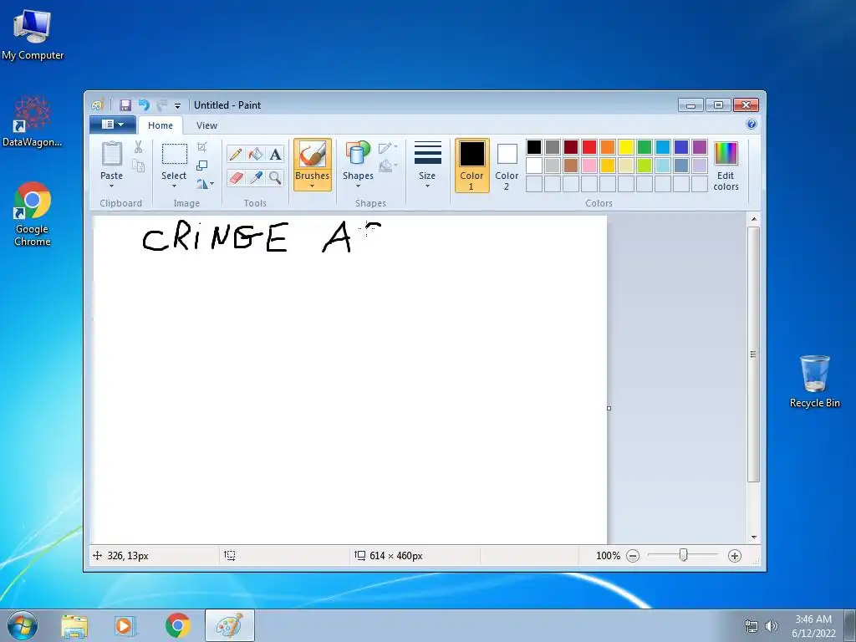Click the clock showing 3:46 AM
The image size is (856, 642).
(x=813, y=619)
